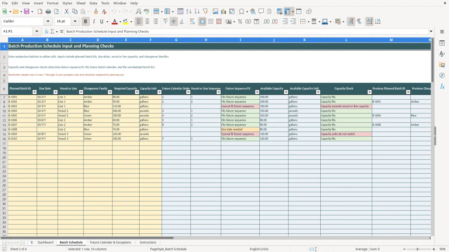Open font color dropdown arrow
Screen dimensions: 449x252
click(x=120, y=22)
